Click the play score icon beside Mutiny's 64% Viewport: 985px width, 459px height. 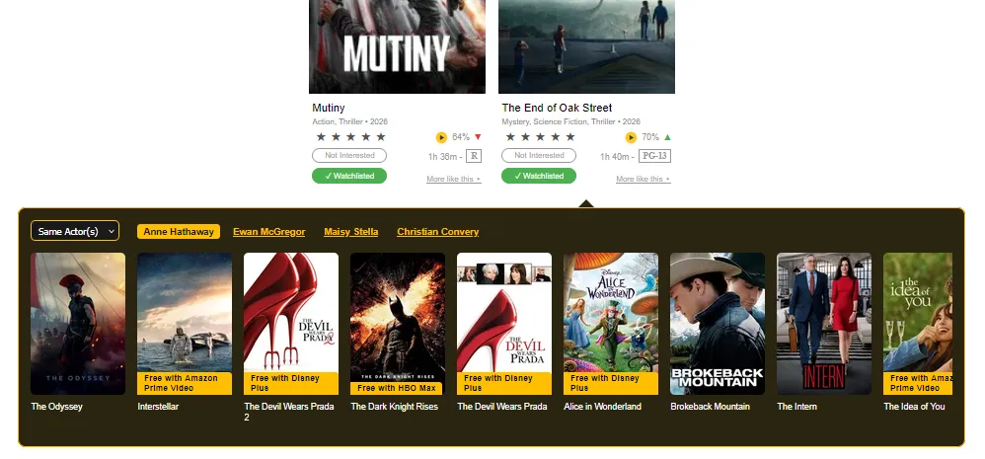coord(441,137)
